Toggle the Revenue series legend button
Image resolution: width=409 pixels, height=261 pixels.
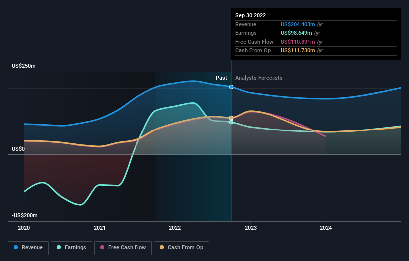[28, 248]
